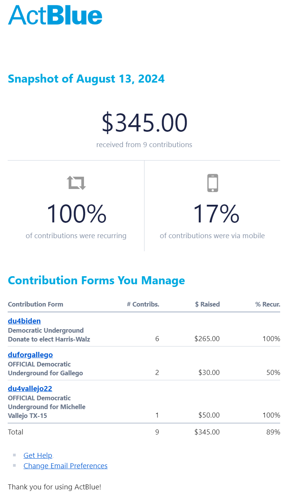284x494 pixels.
Task: Click the Total row $345.00 amount
Action: tap(207, 432)
